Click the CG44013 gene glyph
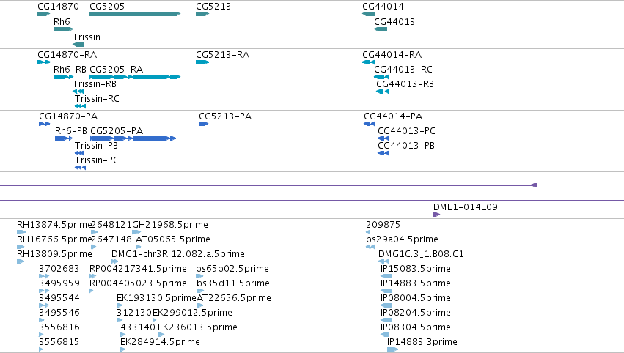The width and height of the screenshot is (624, 353). (381, 29)
